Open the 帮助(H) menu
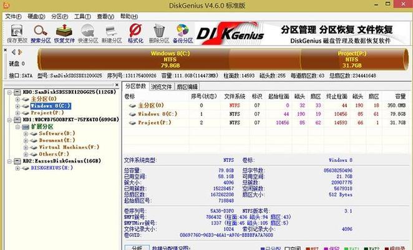Screen dimensions: 413x250 [x=129, y=16]
